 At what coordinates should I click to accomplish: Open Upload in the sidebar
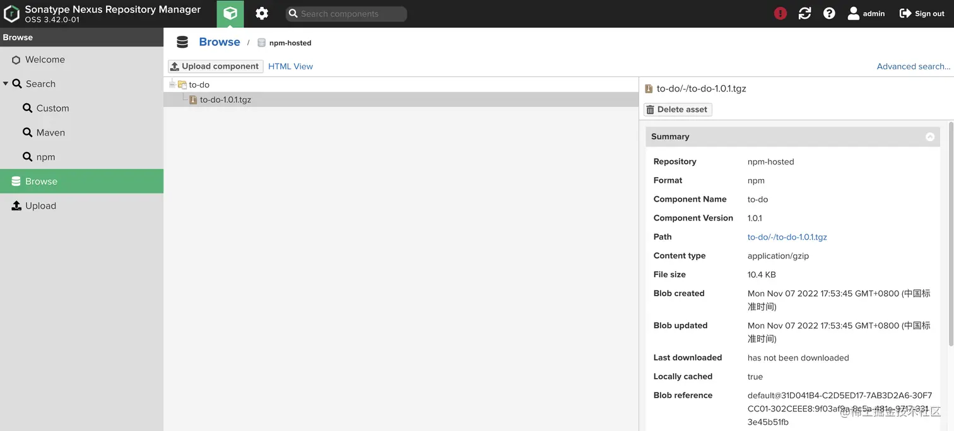click(81, 205)
